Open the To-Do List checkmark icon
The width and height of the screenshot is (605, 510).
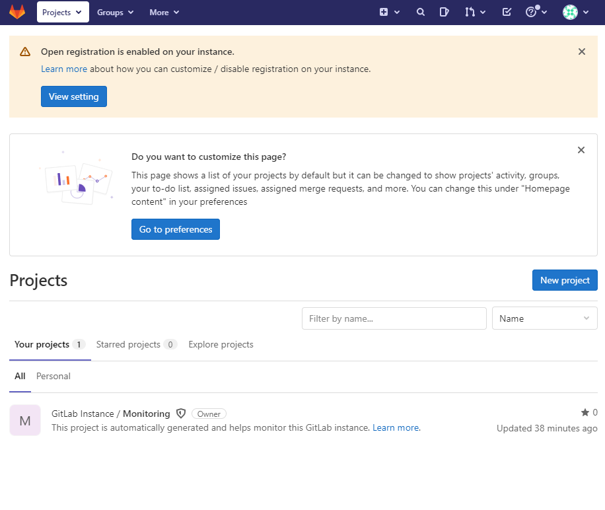[x=506, y=12]
